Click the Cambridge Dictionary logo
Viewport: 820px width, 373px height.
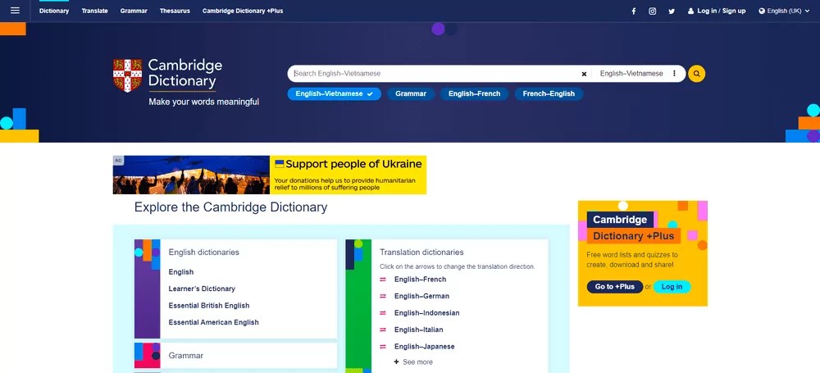[167, 74]
